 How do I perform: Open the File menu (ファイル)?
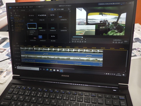coord(14,7)
